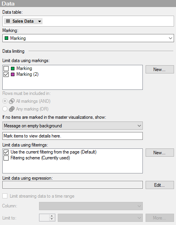
Task: Uncheck the Marking (2) checkbox
Action: [x=6, y=74]
